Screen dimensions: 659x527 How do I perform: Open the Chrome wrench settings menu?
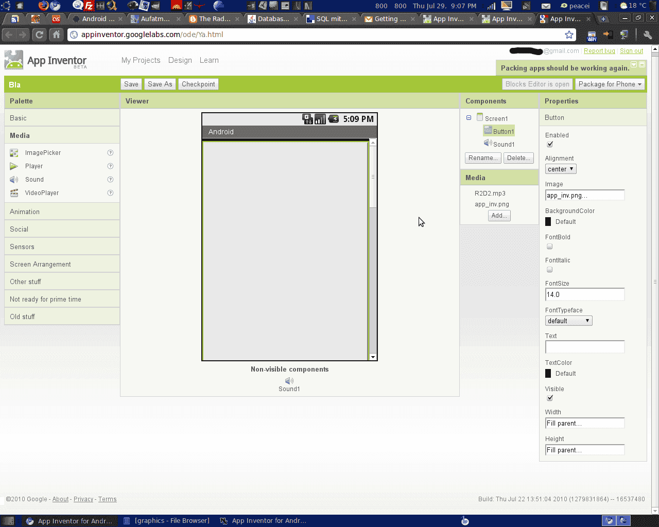648,34
